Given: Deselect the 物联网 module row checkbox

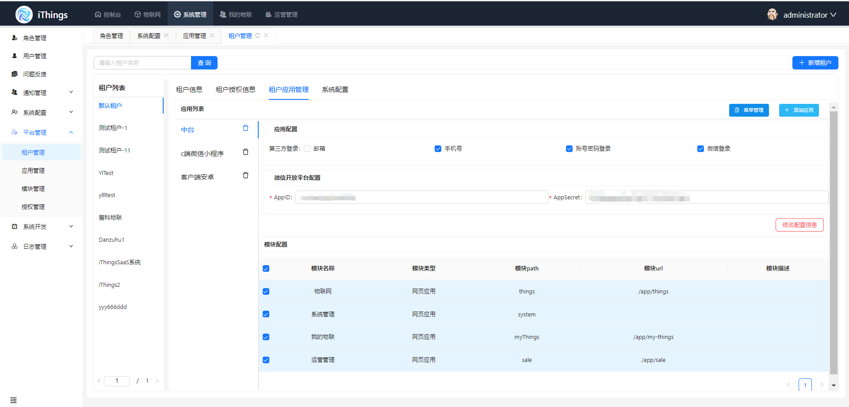Looking at the screenshot, I should click(266, 292).
